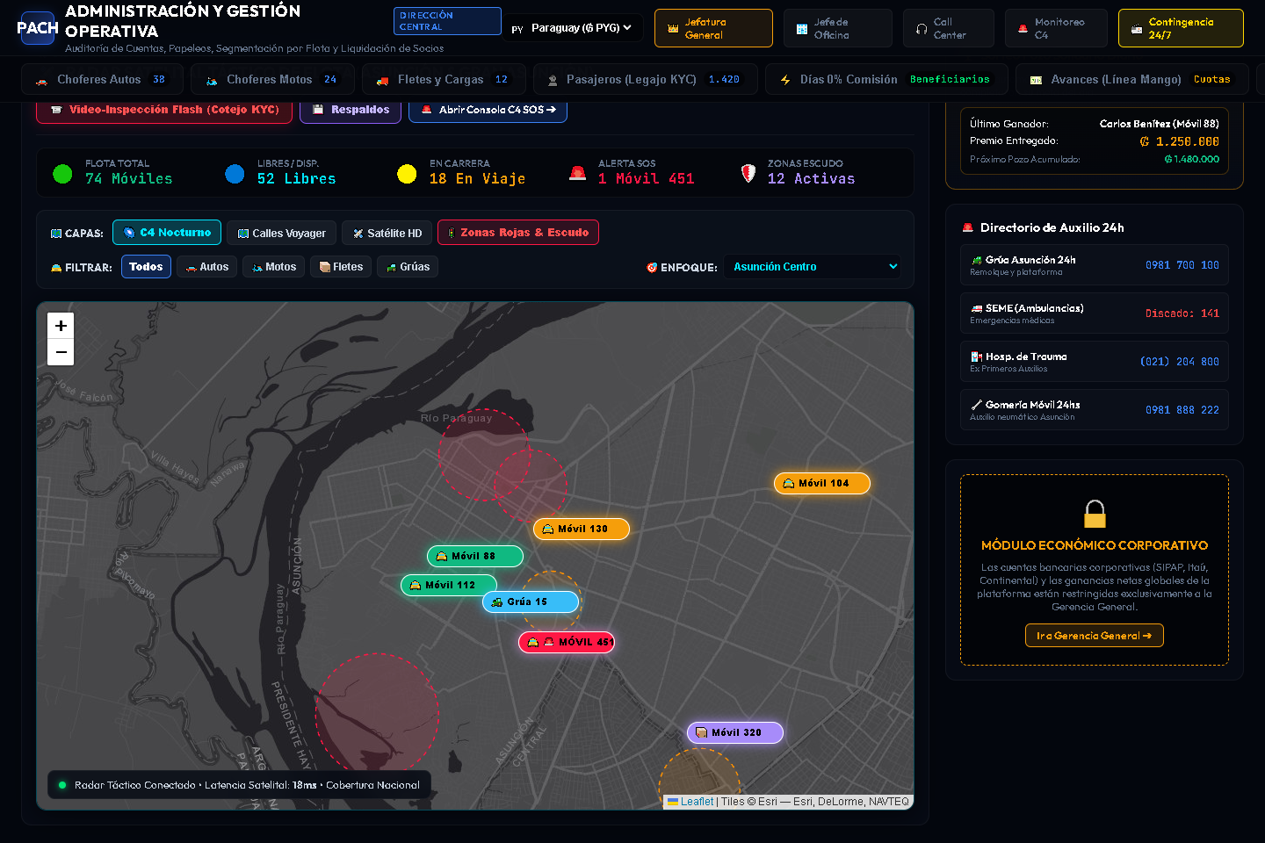Filter map by Fletes
Image resolution: width=1265 pixels, height=843 pixels.
341,267
